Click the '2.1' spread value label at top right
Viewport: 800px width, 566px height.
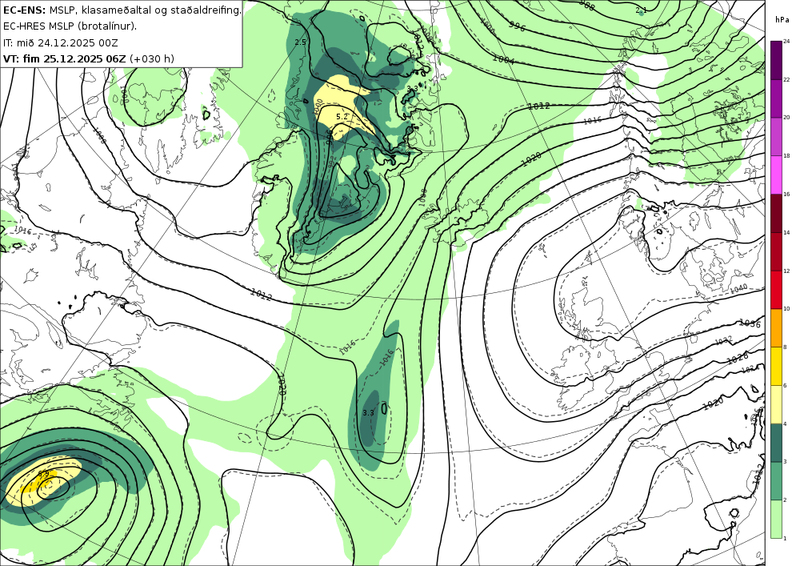tap(642, 10)
